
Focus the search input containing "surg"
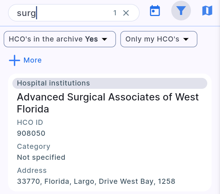click(62, 13)
